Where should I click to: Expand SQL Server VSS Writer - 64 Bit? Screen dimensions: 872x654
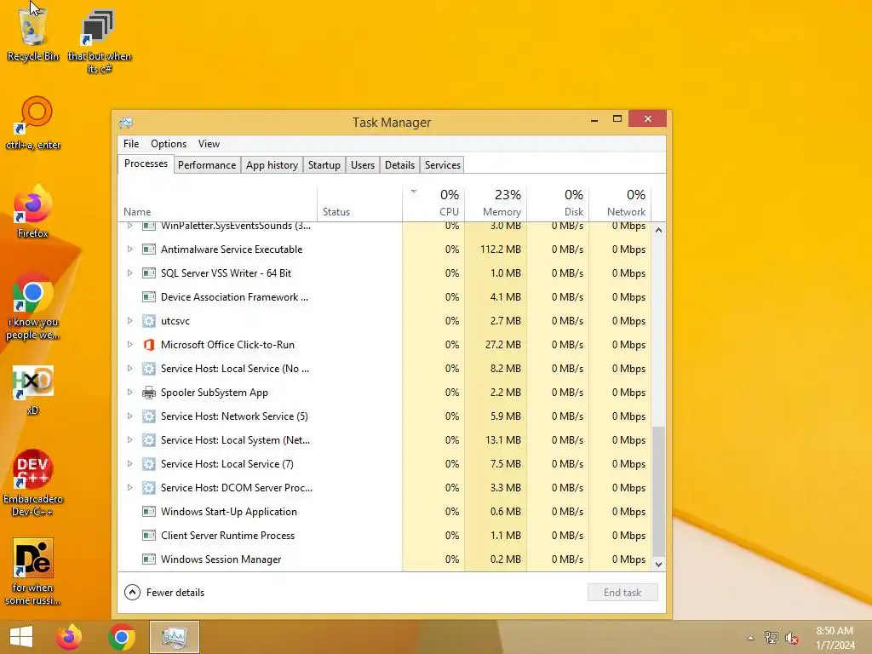(129, 273)
